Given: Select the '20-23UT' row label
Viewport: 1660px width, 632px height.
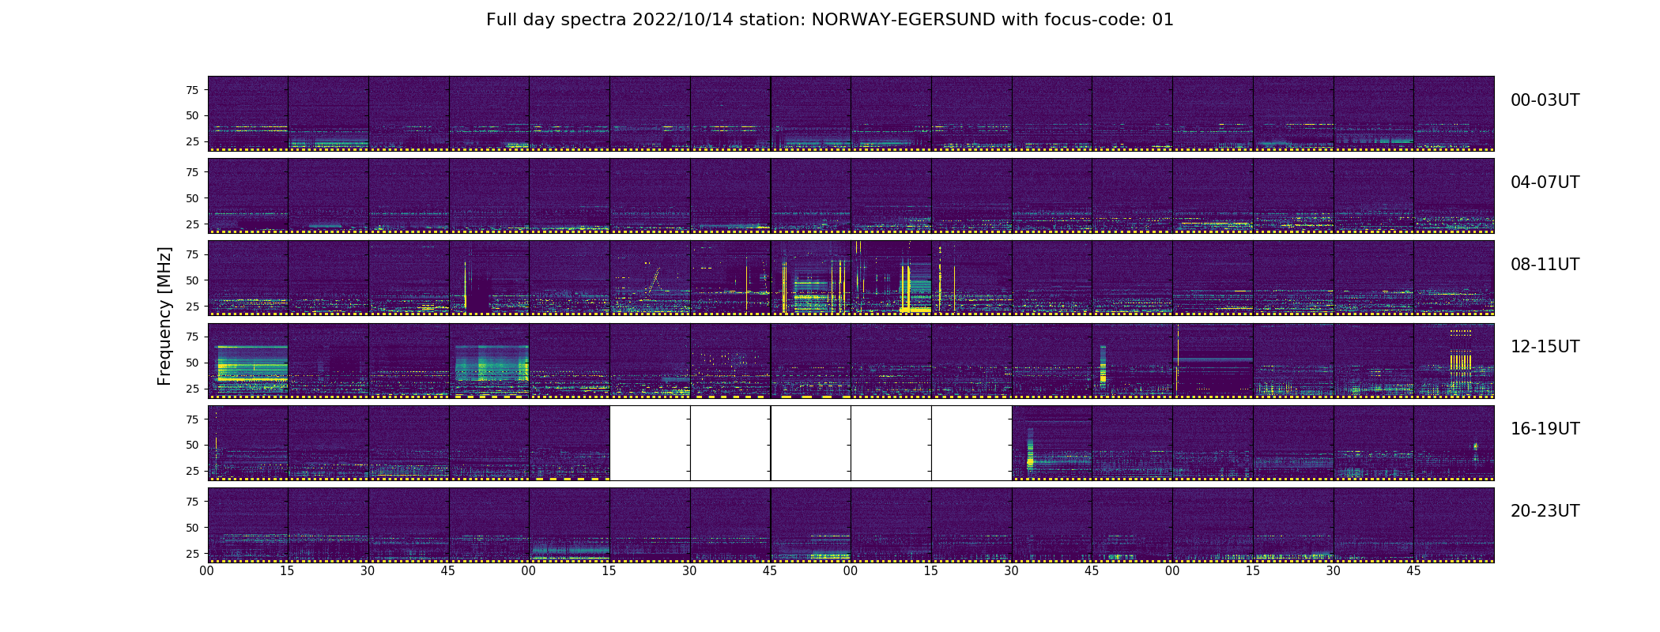Looking at the screenshot, I should 1545,511.
